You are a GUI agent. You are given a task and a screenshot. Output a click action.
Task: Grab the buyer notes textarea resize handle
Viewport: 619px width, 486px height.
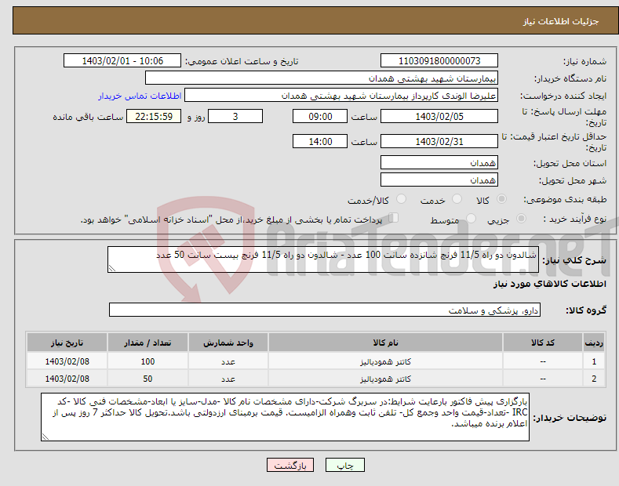point(46,437)
